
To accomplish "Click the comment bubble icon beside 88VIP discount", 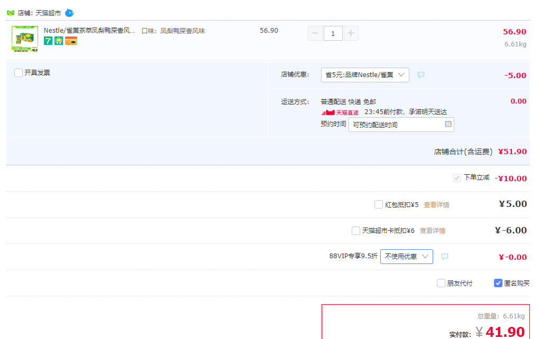I will pos(445,256).
